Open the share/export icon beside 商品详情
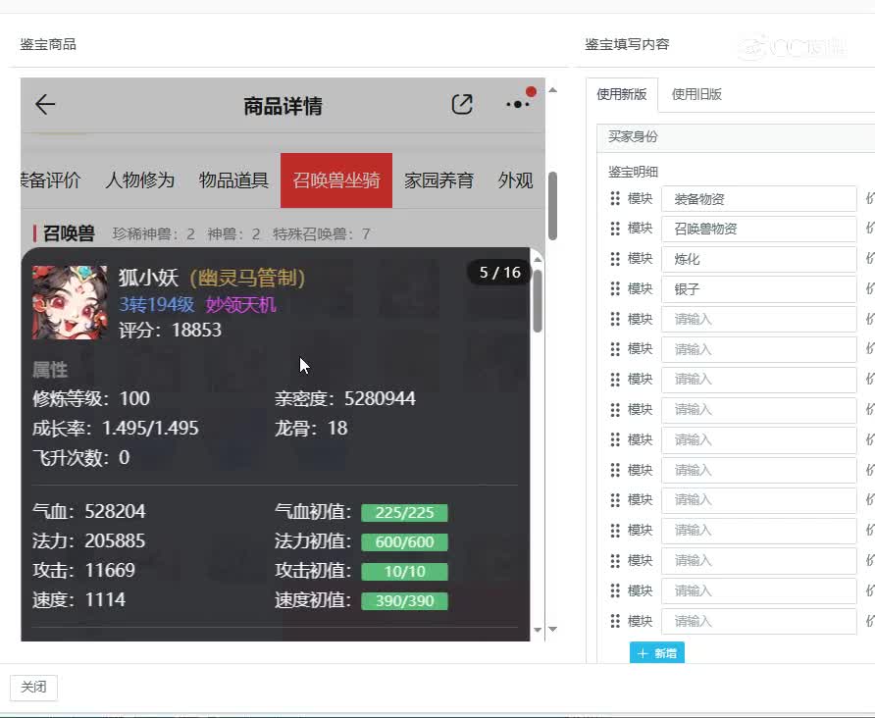Viewport: 875px width, 718px height. pyautogui.click(x=462, y=104)
